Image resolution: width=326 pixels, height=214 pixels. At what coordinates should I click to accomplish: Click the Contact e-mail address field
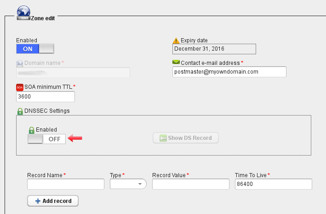tap(229, 72)
